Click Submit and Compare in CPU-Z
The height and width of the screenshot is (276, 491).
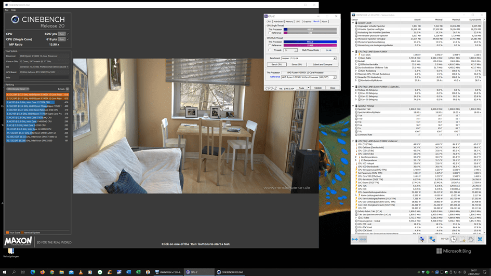pyautogui.click(x=323, y=64)
